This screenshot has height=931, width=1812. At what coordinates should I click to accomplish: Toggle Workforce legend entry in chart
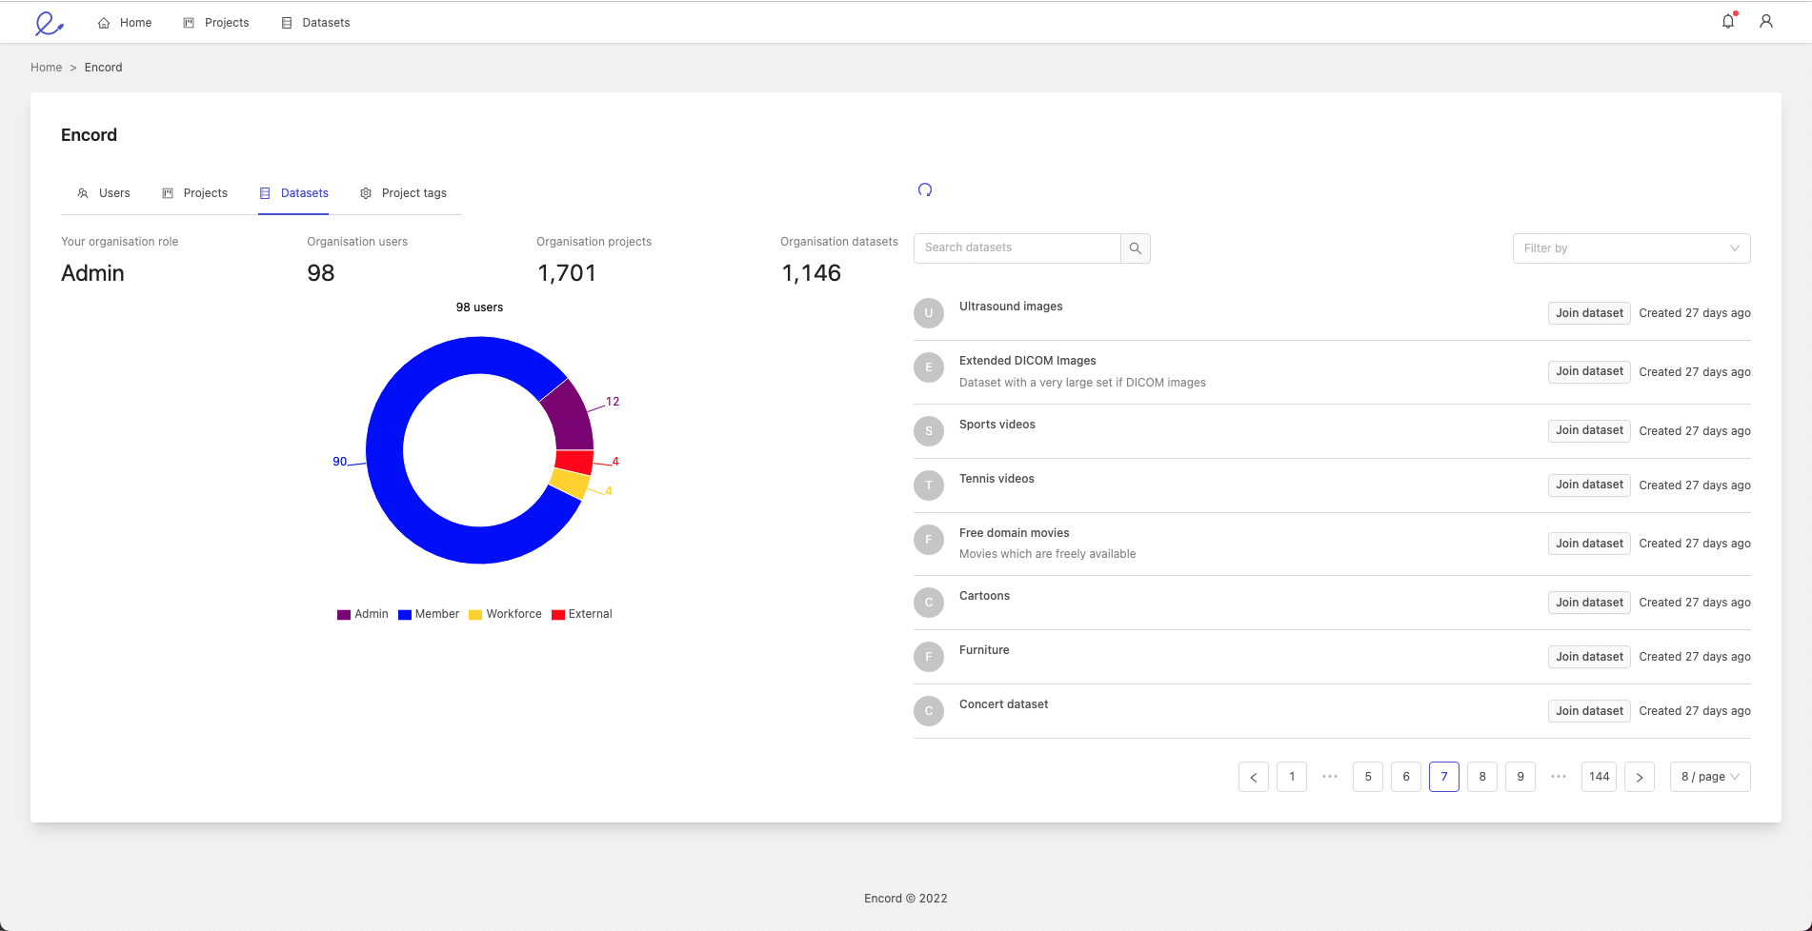point(505,615)
